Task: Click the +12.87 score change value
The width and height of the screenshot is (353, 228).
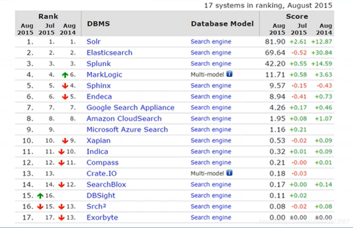Action: [x=321, y=42]
